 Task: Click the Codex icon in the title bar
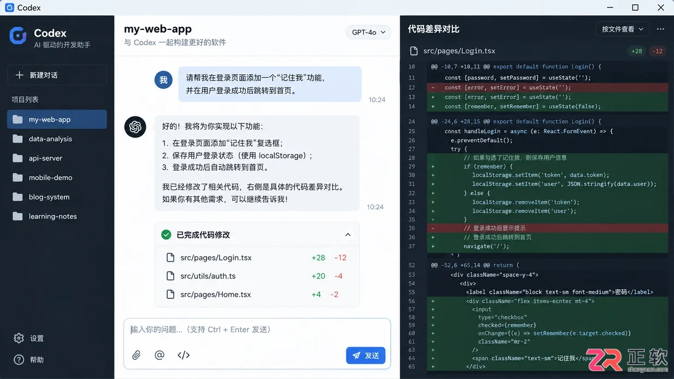9,8
